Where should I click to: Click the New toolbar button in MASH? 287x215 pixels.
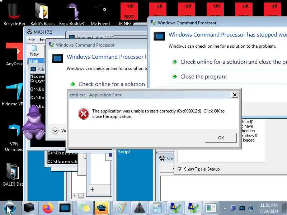click(x=34, y=51)
